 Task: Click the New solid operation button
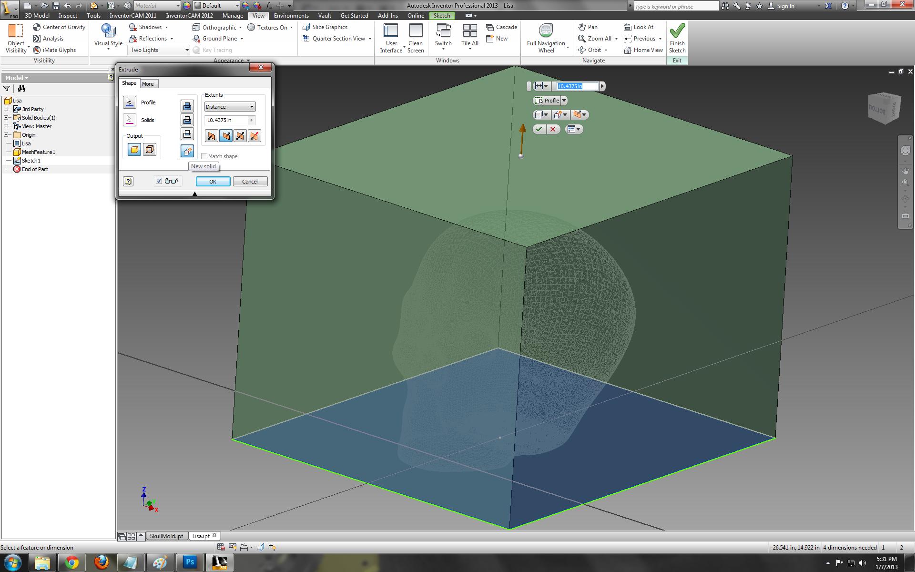[187, 151]
